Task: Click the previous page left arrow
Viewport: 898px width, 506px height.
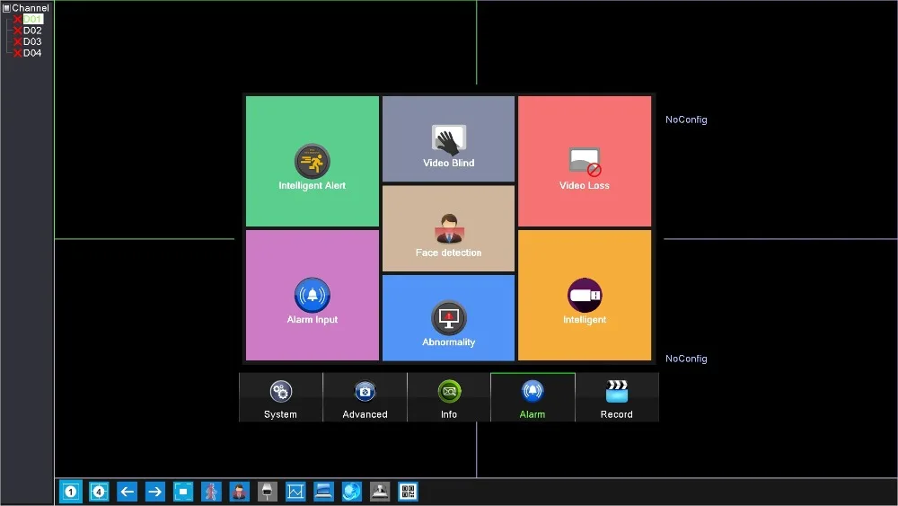Action: (x=128, y=492)
